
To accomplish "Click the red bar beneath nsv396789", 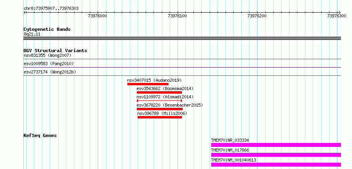I will pos(160,117).
